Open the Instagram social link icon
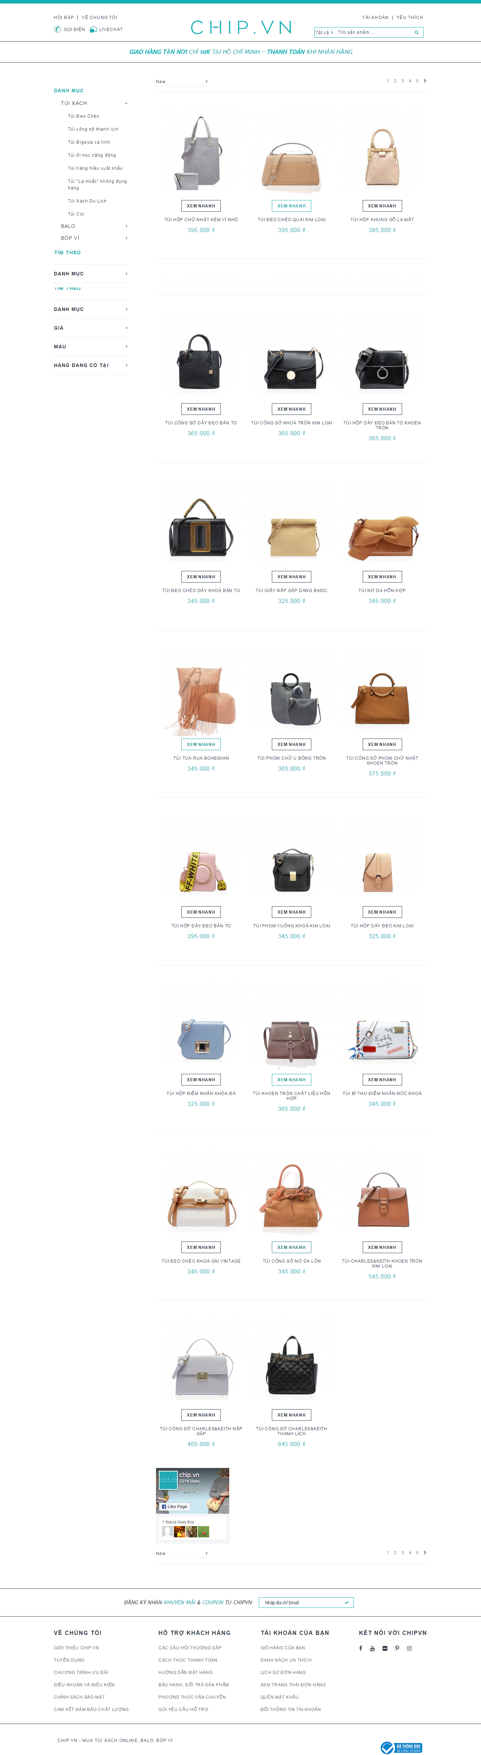 click(410, 1648)
